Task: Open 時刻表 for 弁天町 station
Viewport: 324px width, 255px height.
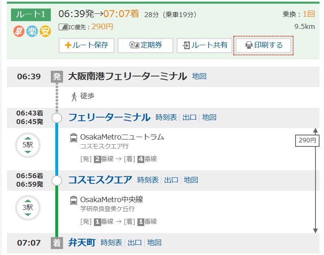Action: (x=111, y=243)
